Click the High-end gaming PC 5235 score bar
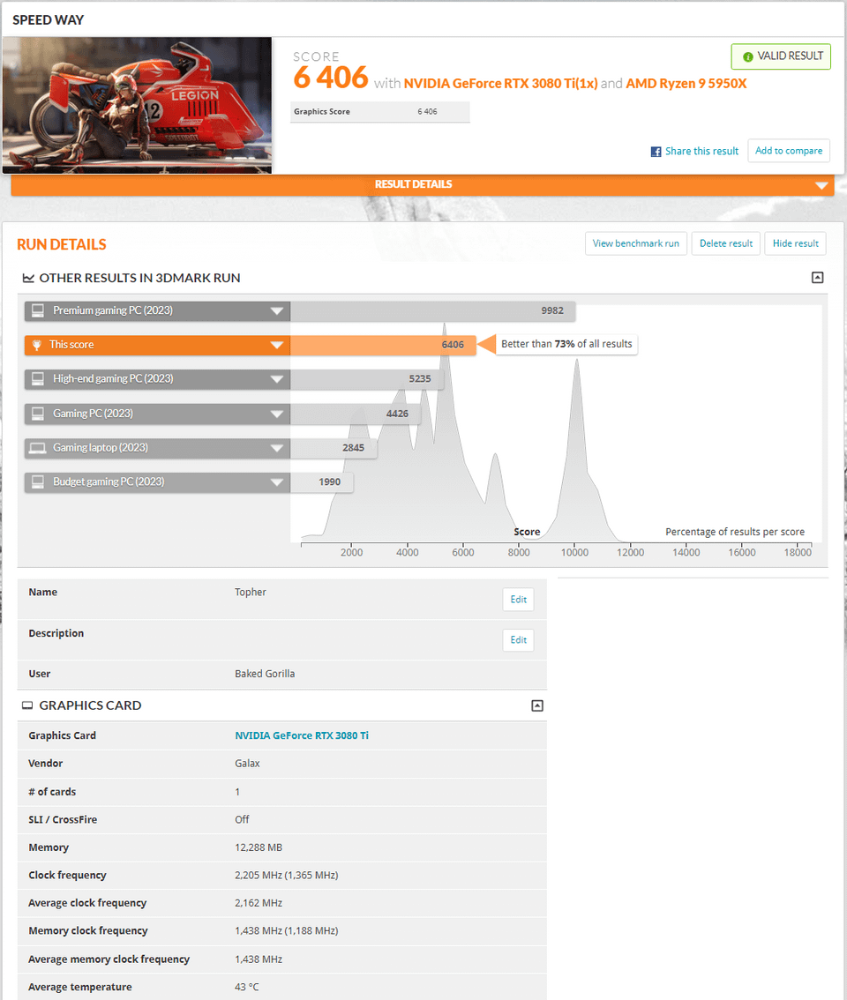This screenshot has height=1000, width=847. point(367,379)
